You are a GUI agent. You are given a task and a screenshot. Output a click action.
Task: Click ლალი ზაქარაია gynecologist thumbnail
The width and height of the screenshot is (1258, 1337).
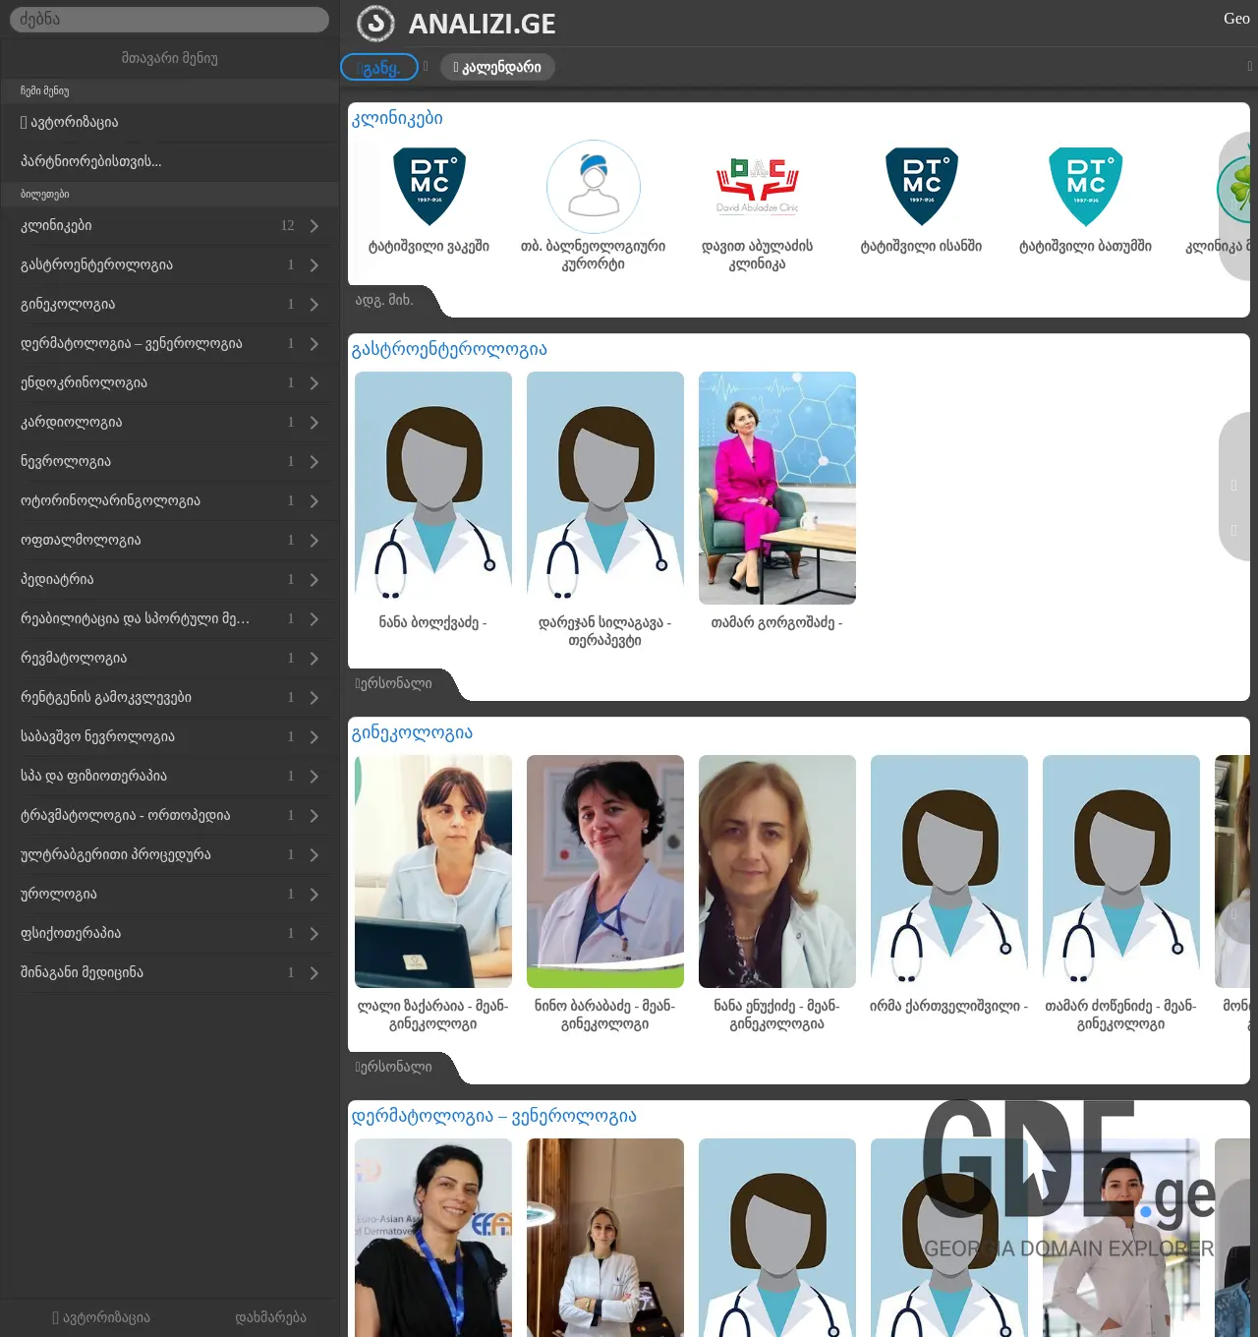pyautogui.click(x=432, y=871)
